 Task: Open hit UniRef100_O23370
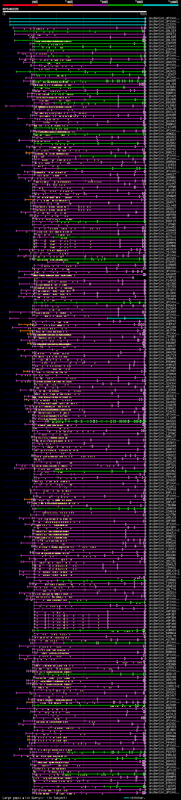point(162,24)
